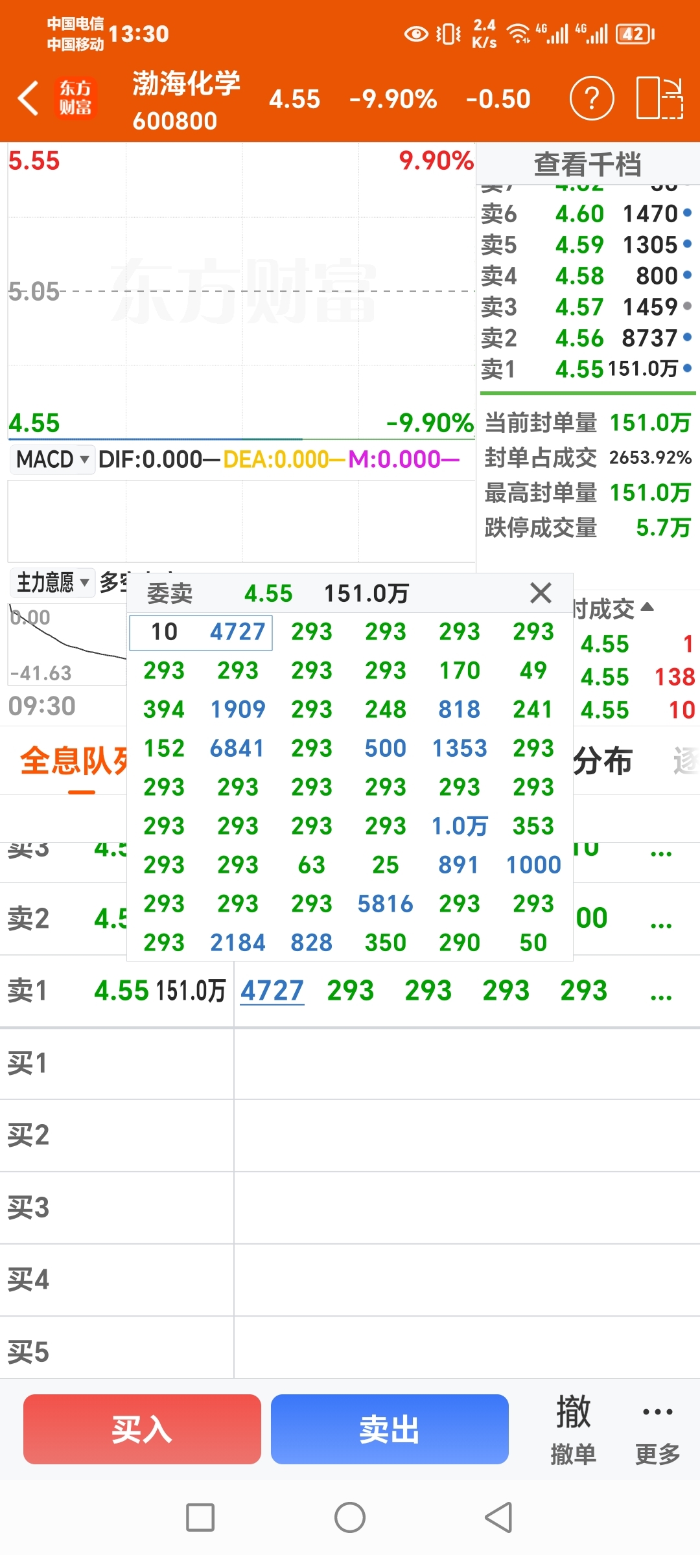Open the 东方财富 logo icon
Screen dimensions: 700x1555
pos(75,98)
